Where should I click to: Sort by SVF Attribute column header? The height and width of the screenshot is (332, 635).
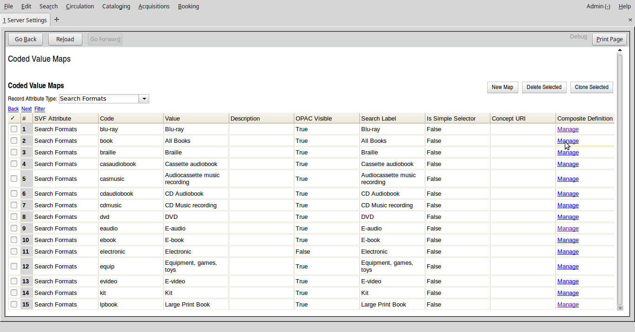click(66, 118)
